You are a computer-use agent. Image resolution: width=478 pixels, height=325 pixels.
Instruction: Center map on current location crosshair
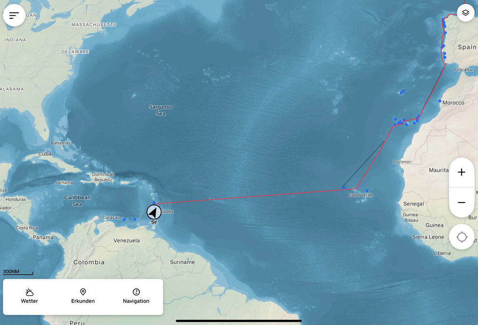[462, 237]
